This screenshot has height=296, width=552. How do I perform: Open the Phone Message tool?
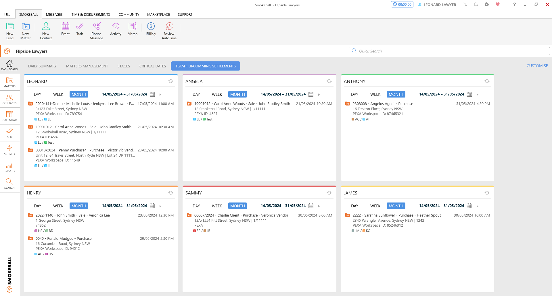tap(96, 31)
